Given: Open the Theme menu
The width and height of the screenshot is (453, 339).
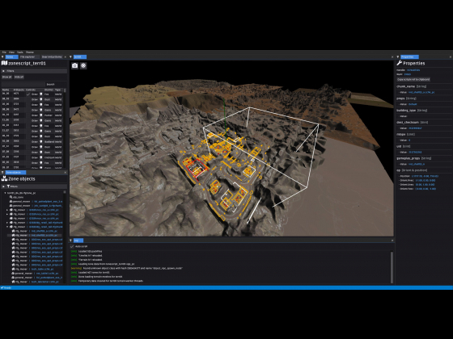Looking at the screenshot, I should tap(30, 52).
